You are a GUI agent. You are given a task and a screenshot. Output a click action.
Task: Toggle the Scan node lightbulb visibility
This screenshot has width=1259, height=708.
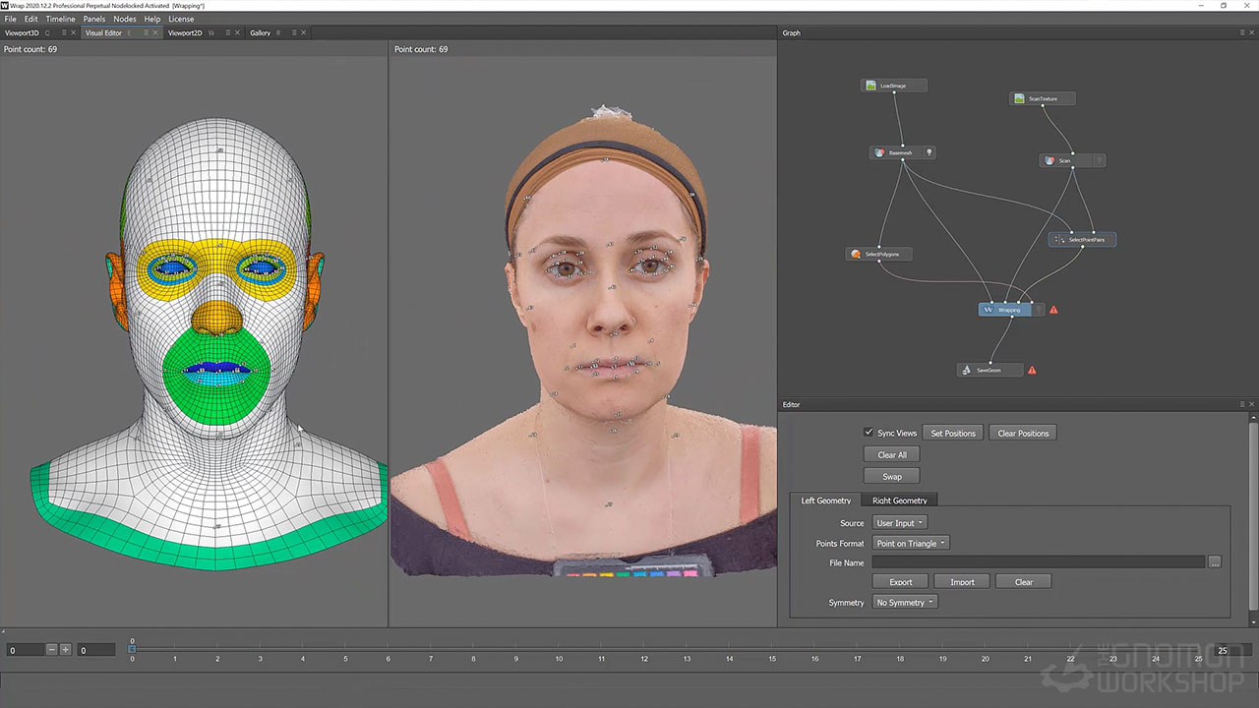coord(1099,160)
